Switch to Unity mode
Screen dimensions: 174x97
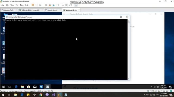70,5
